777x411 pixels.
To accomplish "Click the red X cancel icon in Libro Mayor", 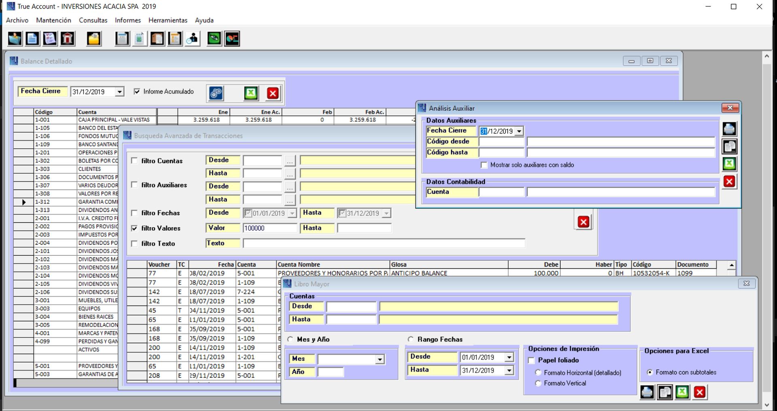I will point(700,392).
